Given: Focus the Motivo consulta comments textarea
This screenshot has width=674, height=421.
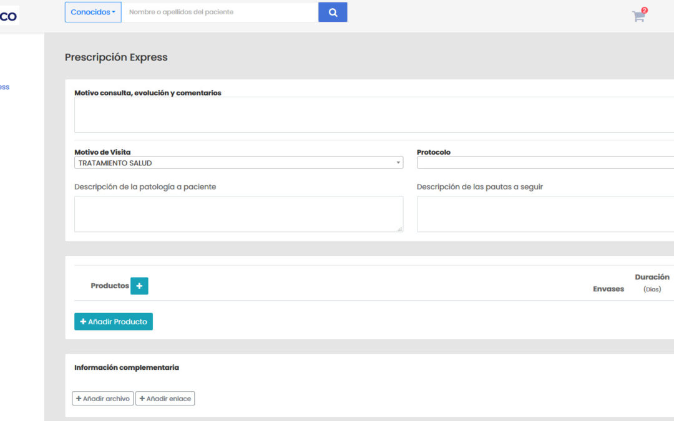Looking at the screenshot, I should coord(374,115).
